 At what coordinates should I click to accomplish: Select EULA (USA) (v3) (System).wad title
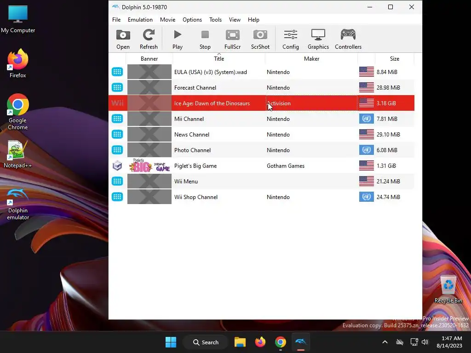coord(211,72)
